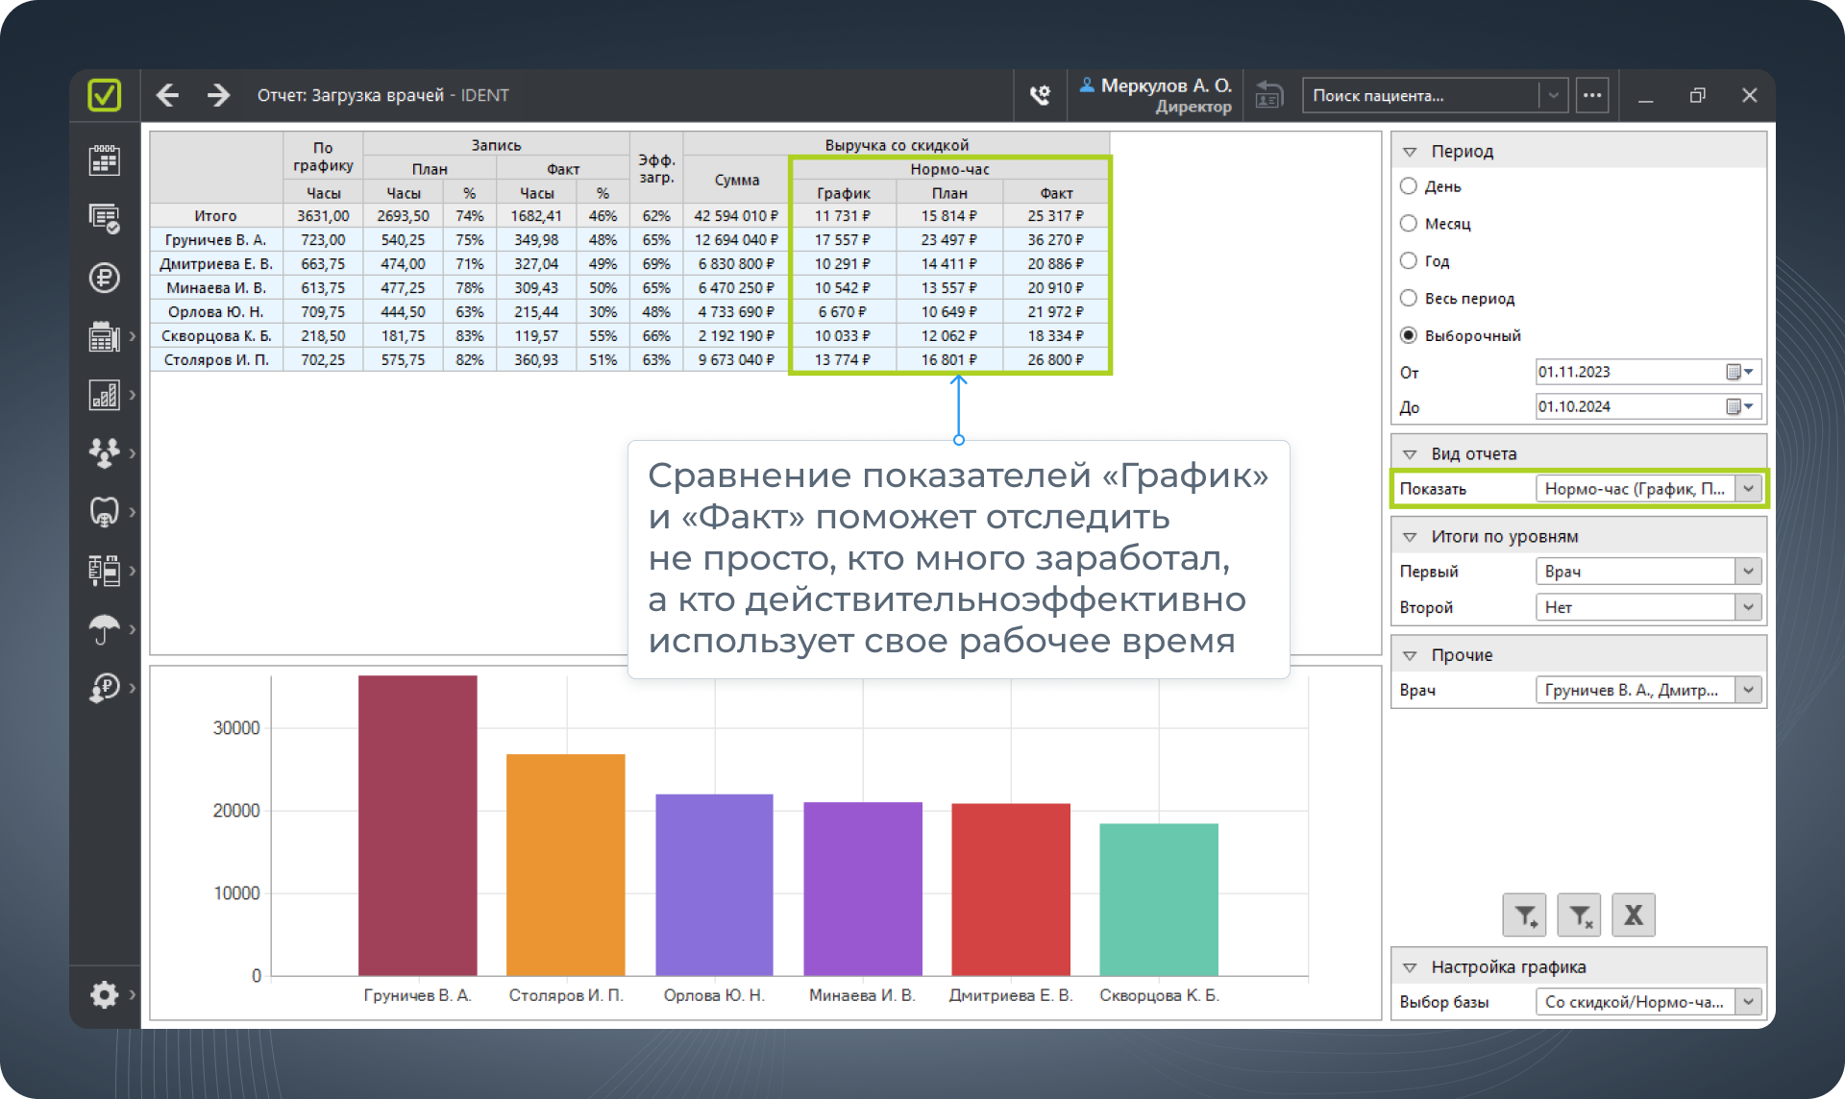
Task: Open the schedule calendar sidebar icon
Action: (x=104, y=160)
